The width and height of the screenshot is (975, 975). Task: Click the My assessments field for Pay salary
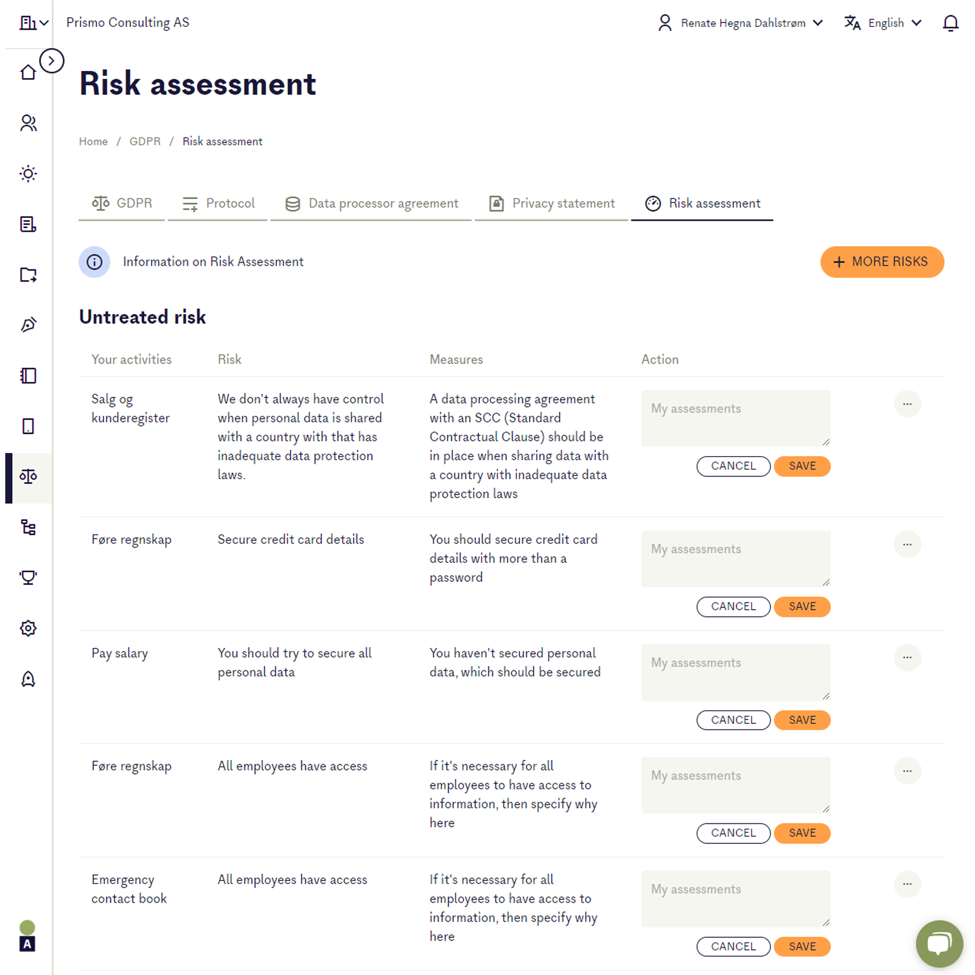pos(735,672)
